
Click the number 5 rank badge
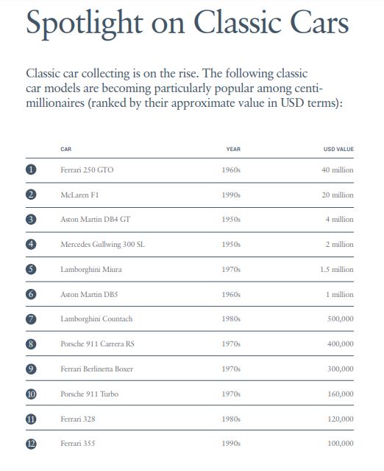[x=31, y=269]
